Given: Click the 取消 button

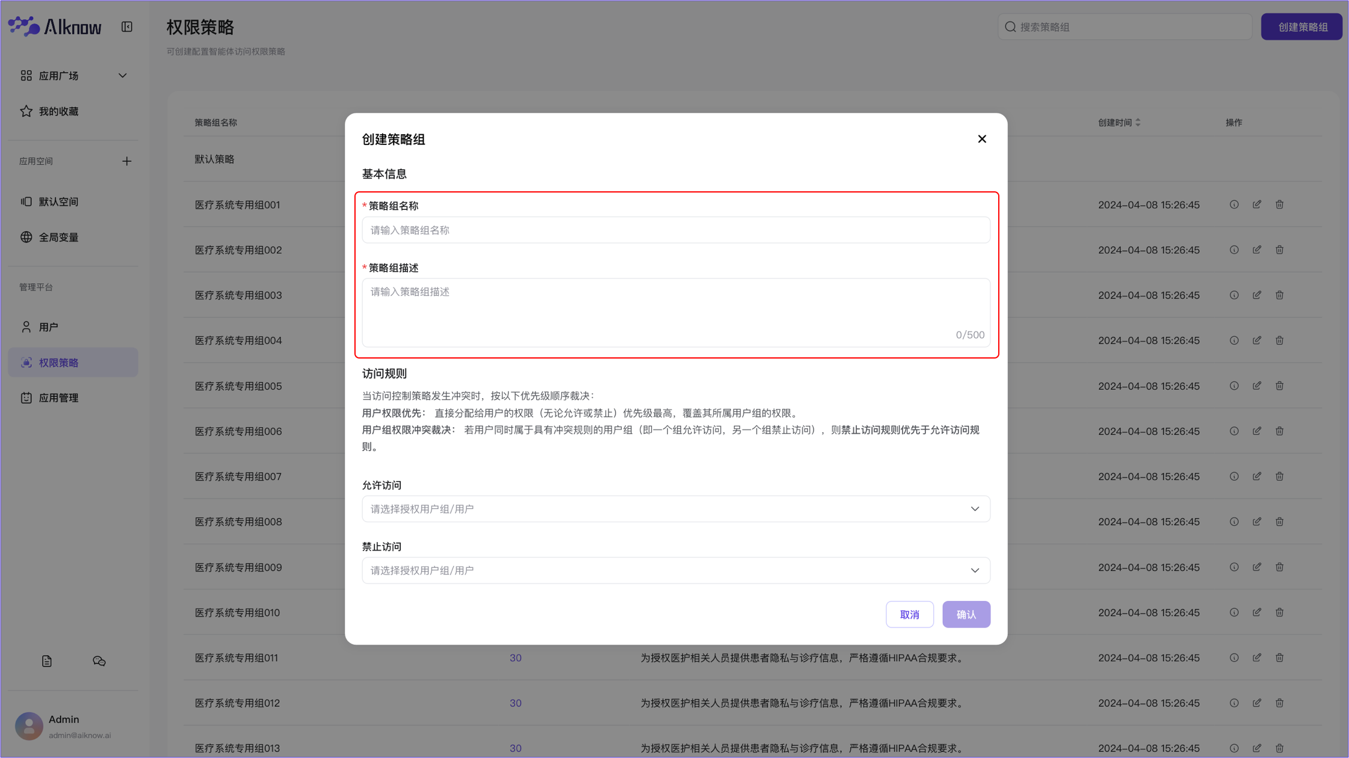Looking at the screenshot, I should (x=909, y=614).
